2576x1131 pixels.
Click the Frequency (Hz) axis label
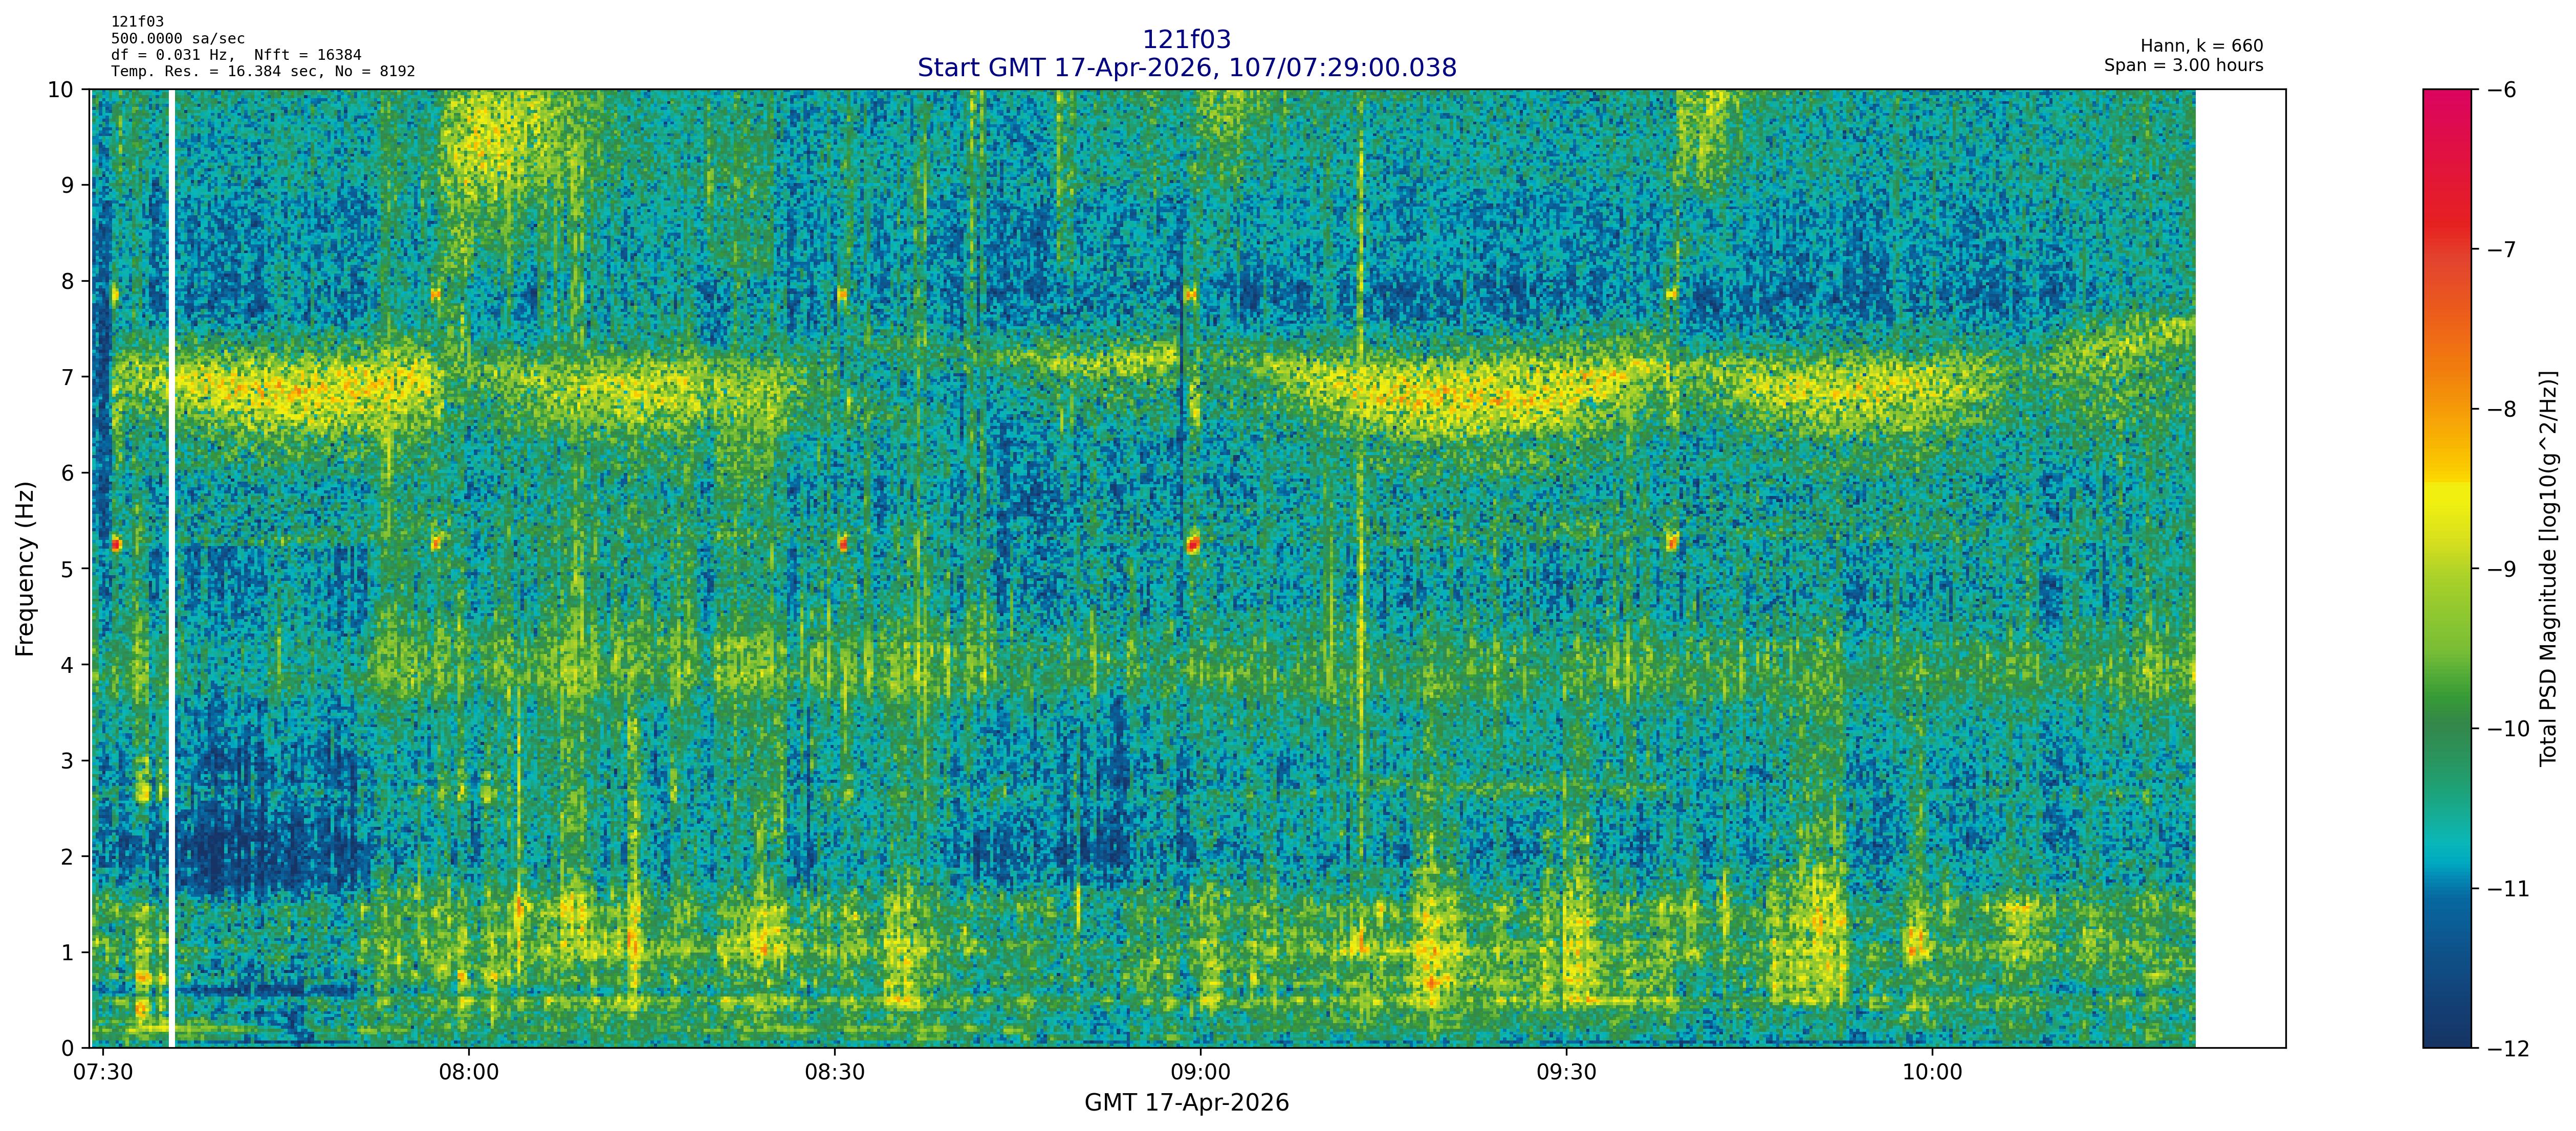[x=25, y=569]
